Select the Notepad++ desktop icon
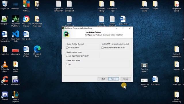This screenshot has height=104, width=184. [x=5, y=20]
